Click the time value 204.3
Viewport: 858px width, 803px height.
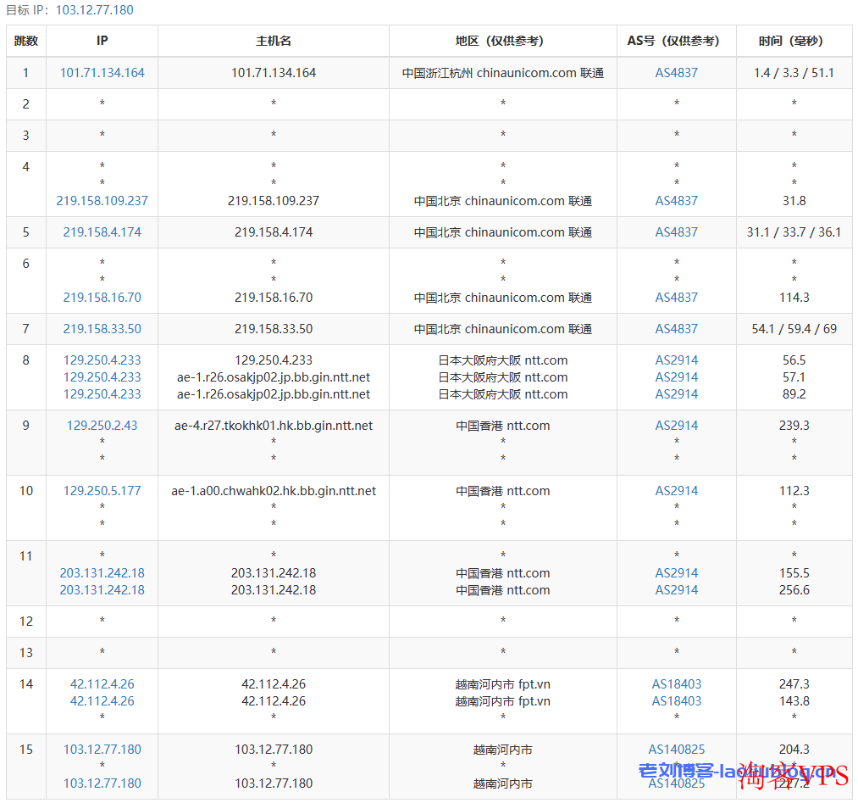pyautogui.click(x=794, y=750)
